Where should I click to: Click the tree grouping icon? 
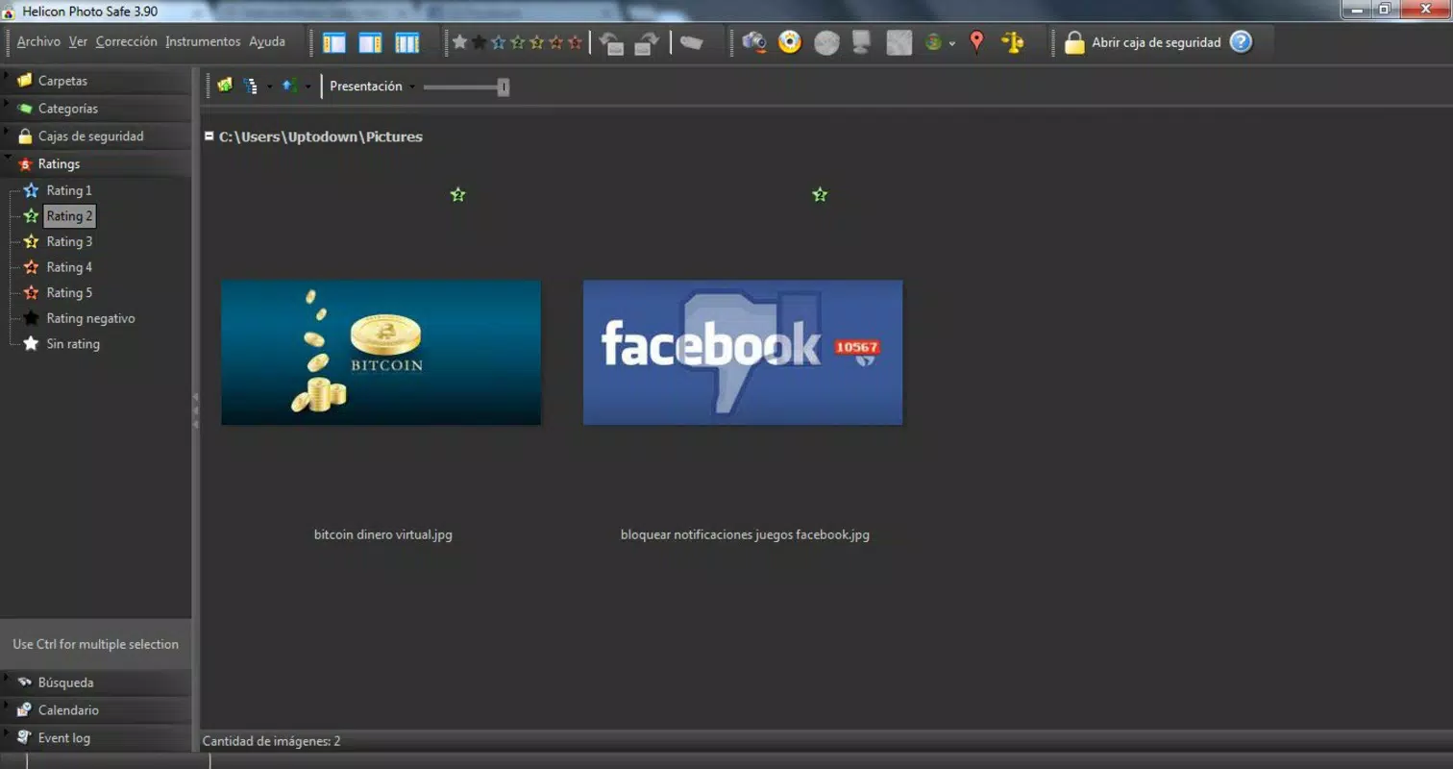[251, 86]
